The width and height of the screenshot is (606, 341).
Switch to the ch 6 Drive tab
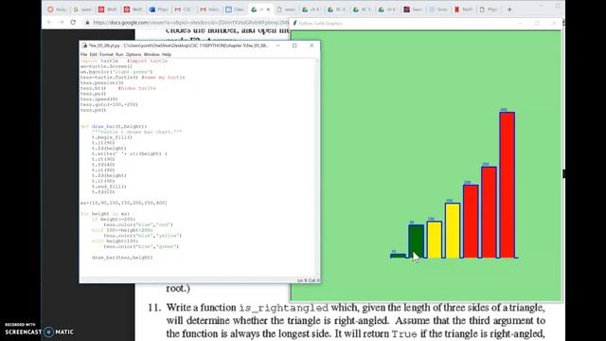387,9
